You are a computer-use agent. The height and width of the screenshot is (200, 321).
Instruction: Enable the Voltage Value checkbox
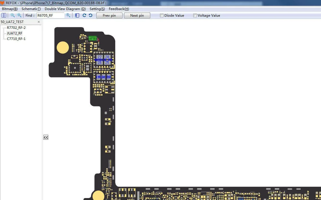click(195, 16)
